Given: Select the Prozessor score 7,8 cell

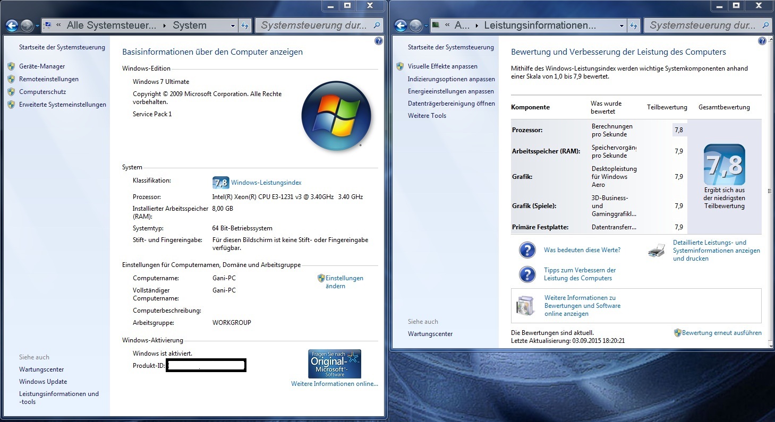Looking at the screenshot, I should pos(679,130).
